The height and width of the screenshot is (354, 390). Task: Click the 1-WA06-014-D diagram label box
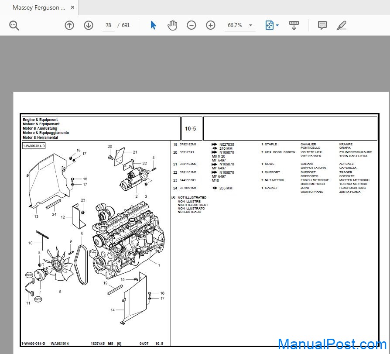[x=34, y=146]
